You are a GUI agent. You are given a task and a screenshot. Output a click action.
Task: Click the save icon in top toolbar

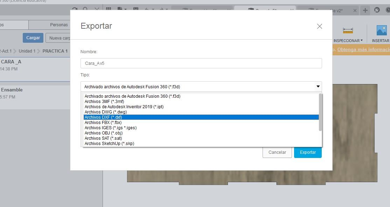pyautogui.click(x=136, y=9)
